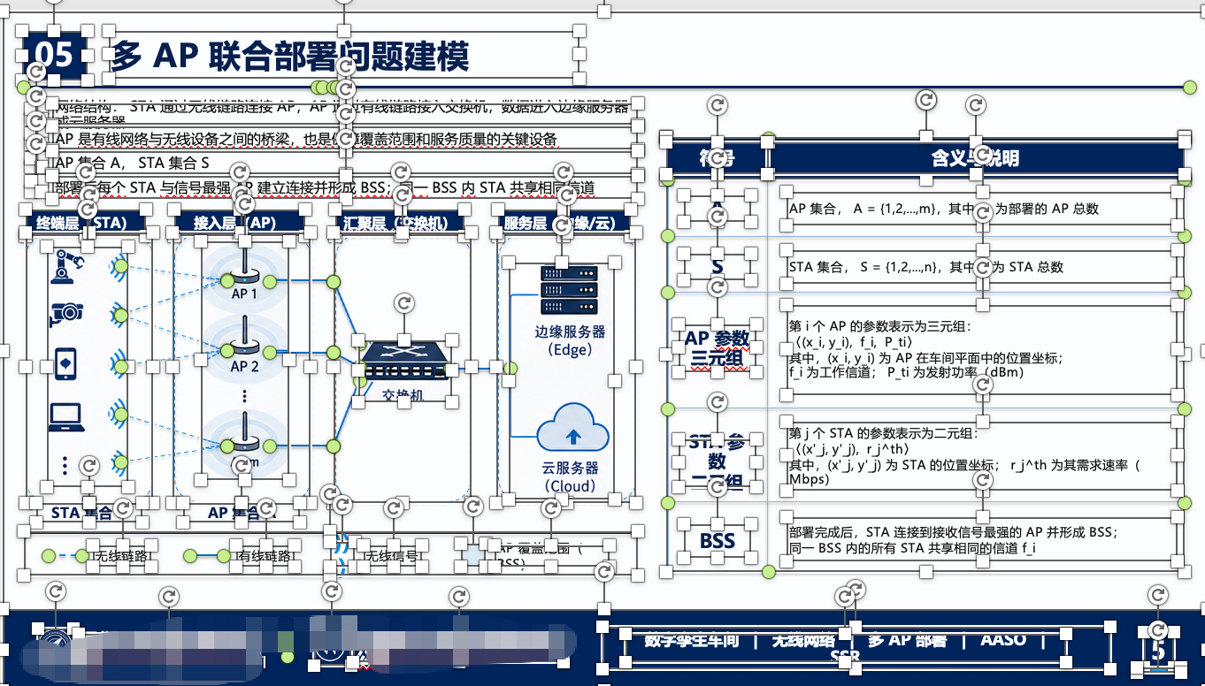
Task: Click the 交换机 label under the switch
Action: pos(403,395)
